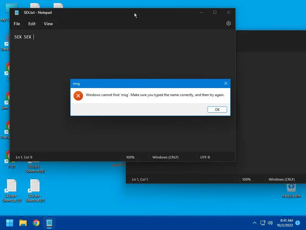Select the Recycle Bin desktop icon
This screenshot has height=230, width=306.
tap(291, 190)
